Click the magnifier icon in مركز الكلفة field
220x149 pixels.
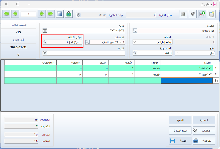(x=45, y=42)
